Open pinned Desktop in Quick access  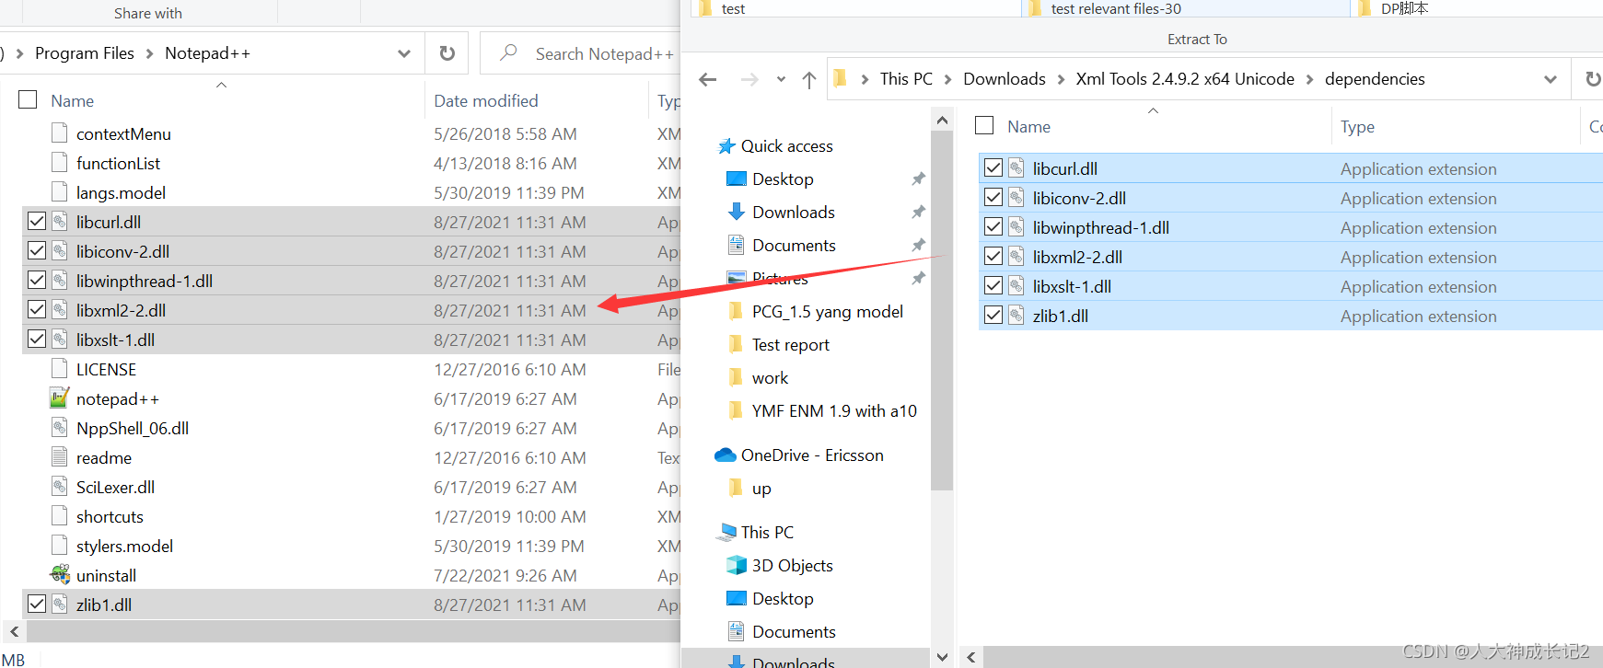coord(783,179)
